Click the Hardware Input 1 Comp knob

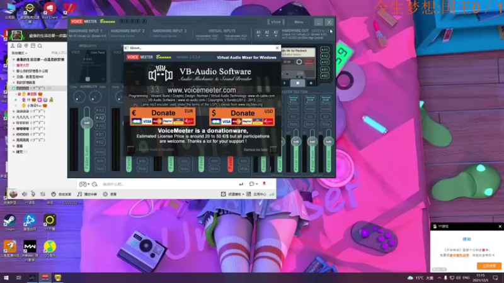(x=79, y=97)
